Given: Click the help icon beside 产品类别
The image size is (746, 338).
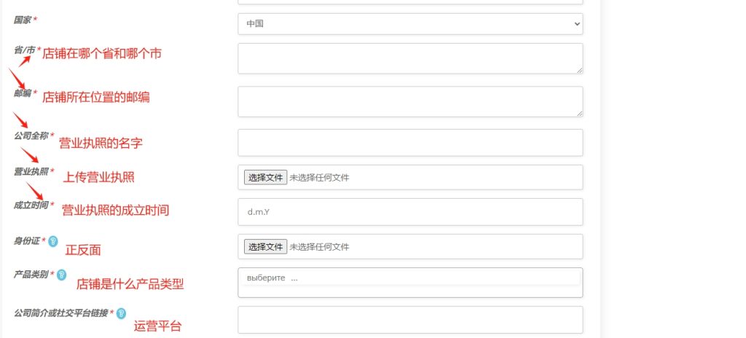Looking at the screenshot, I should (x=62, y=275).
